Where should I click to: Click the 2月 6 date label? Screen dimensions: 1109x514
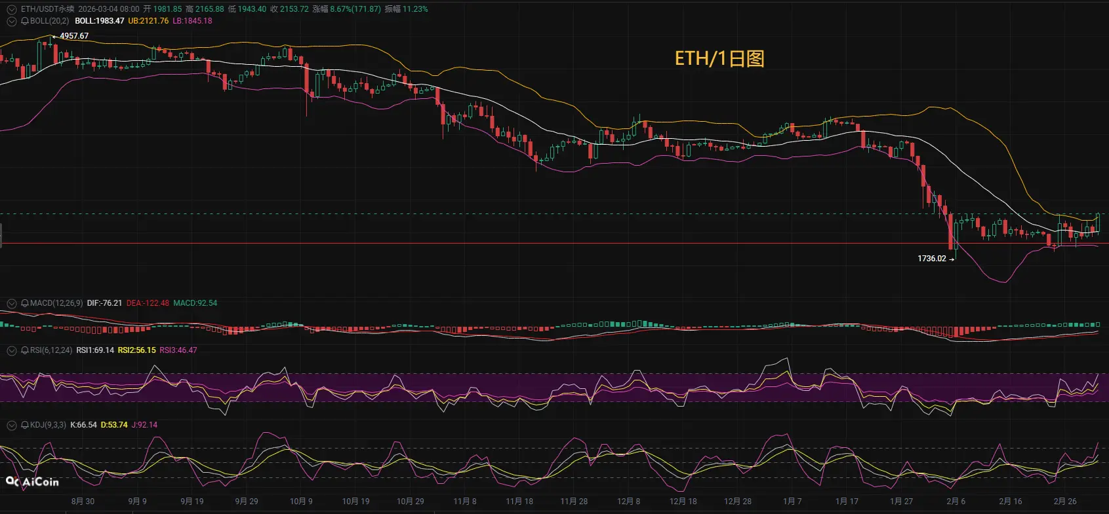click(x=956, y=502)
